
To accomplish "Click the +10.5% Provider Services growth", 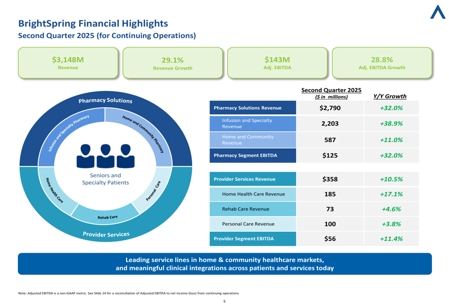I will 391,179.
